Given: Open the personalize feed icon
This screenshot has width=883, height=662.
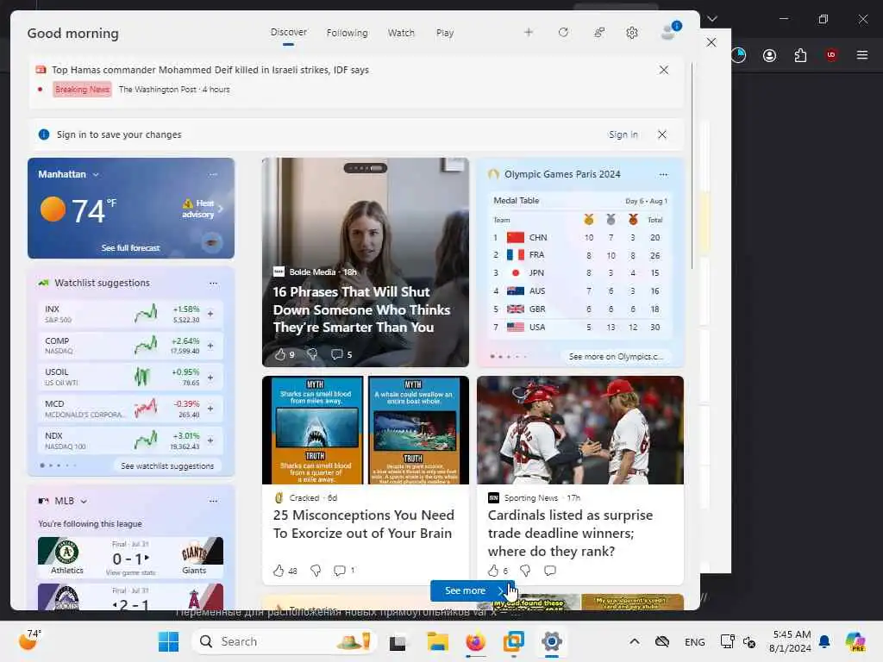Looking at the screenshot, I should click(x=599, y=33).
